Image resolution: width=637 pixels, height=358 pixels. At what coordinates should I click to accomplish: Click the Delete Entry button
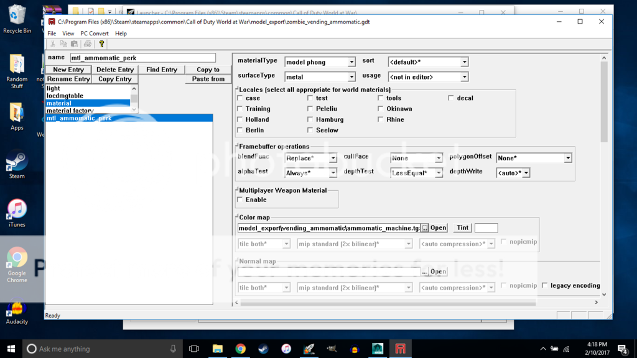point(115,70)
